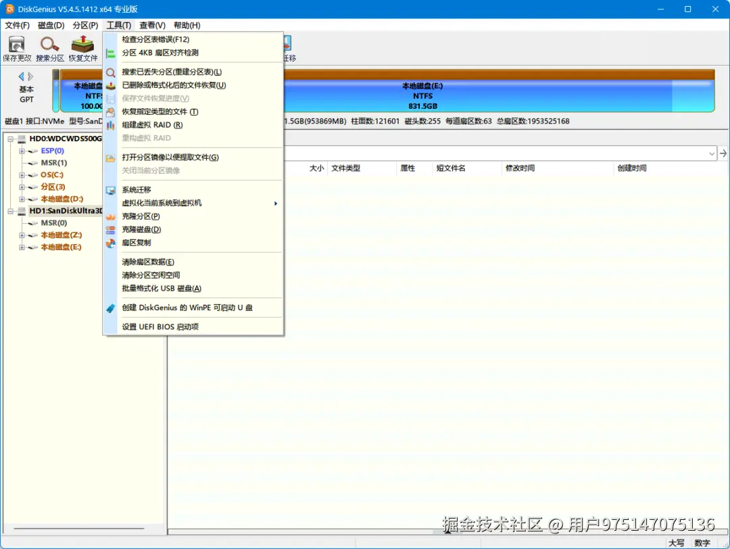Click the icon beside 已删除或格式化后的文件恢复
Viewport: 730px width, 549px height.
pyautogui.click(x=110, y=86)
